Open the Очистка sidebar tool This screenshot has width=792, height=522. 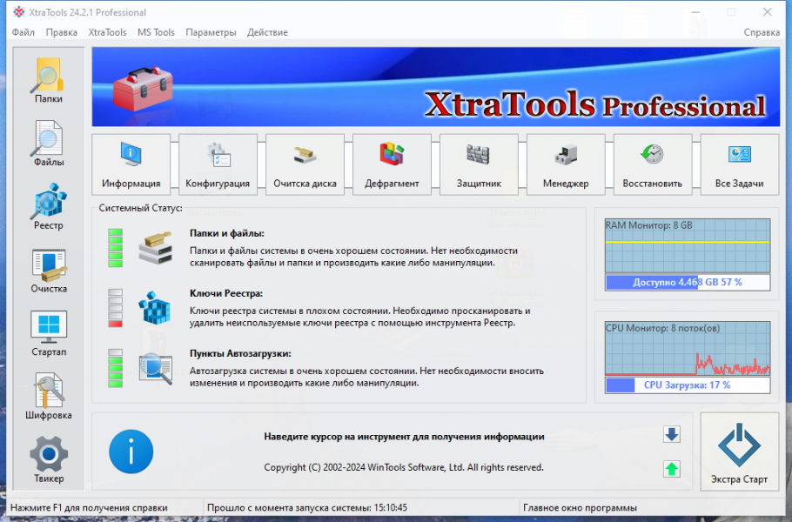[49, 271]
